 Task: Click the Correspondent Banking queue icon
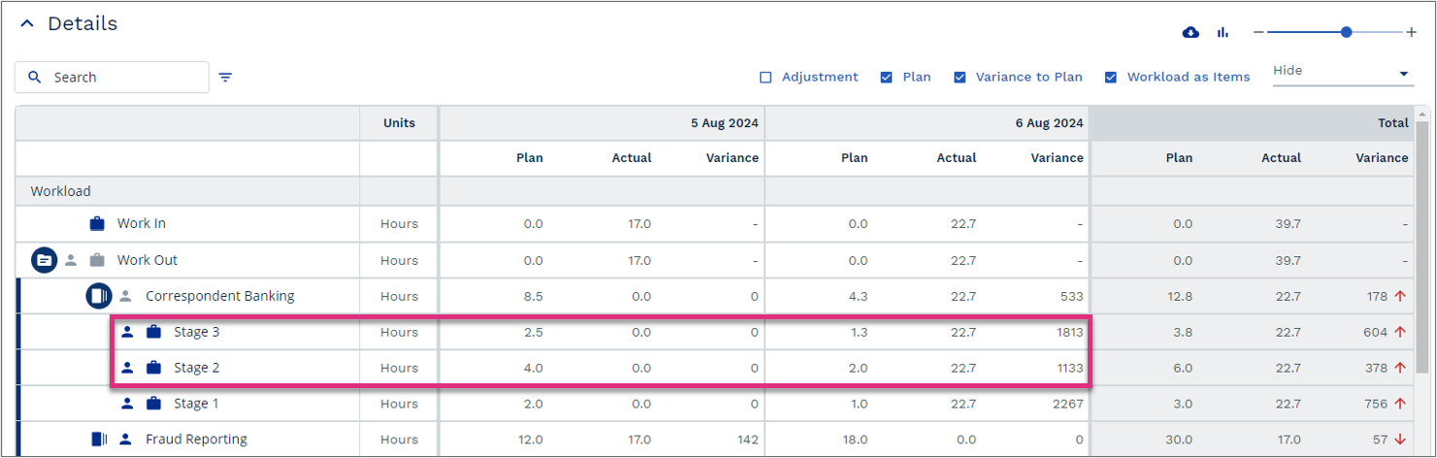click(99, 296)
